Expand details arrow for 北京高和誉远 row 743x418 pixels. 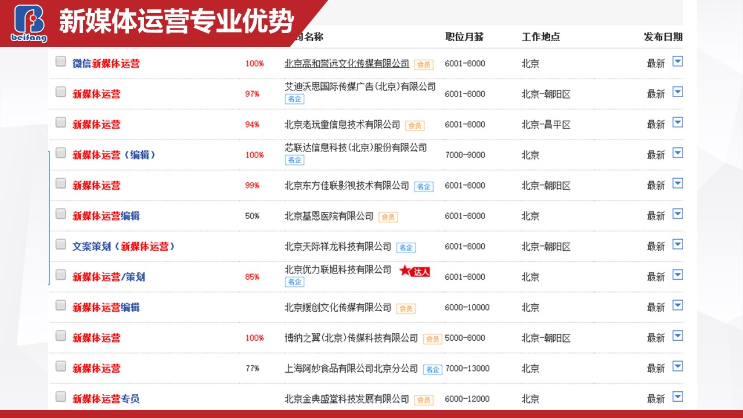pos(677,61)
